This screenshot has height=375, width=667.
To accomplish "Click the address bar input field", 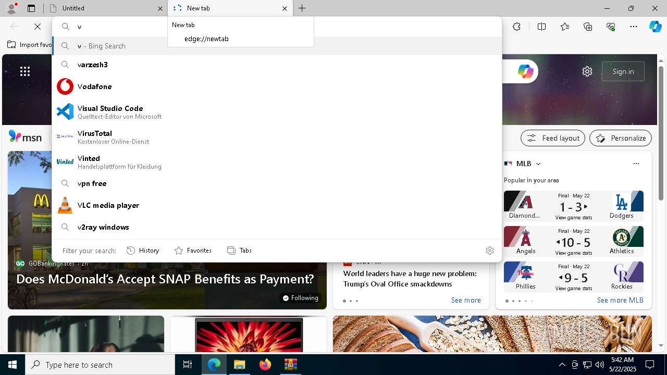I will [x=276, y=27].
